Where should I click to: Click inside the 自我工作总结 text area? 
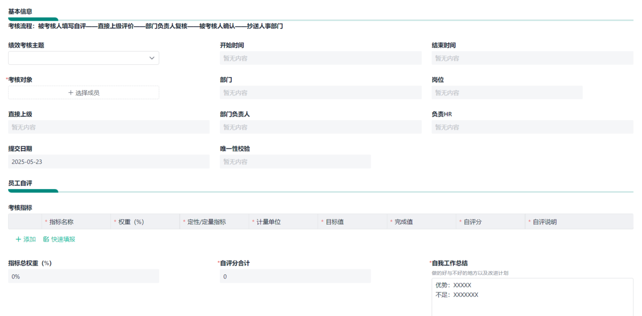click(x=532, y=297)
